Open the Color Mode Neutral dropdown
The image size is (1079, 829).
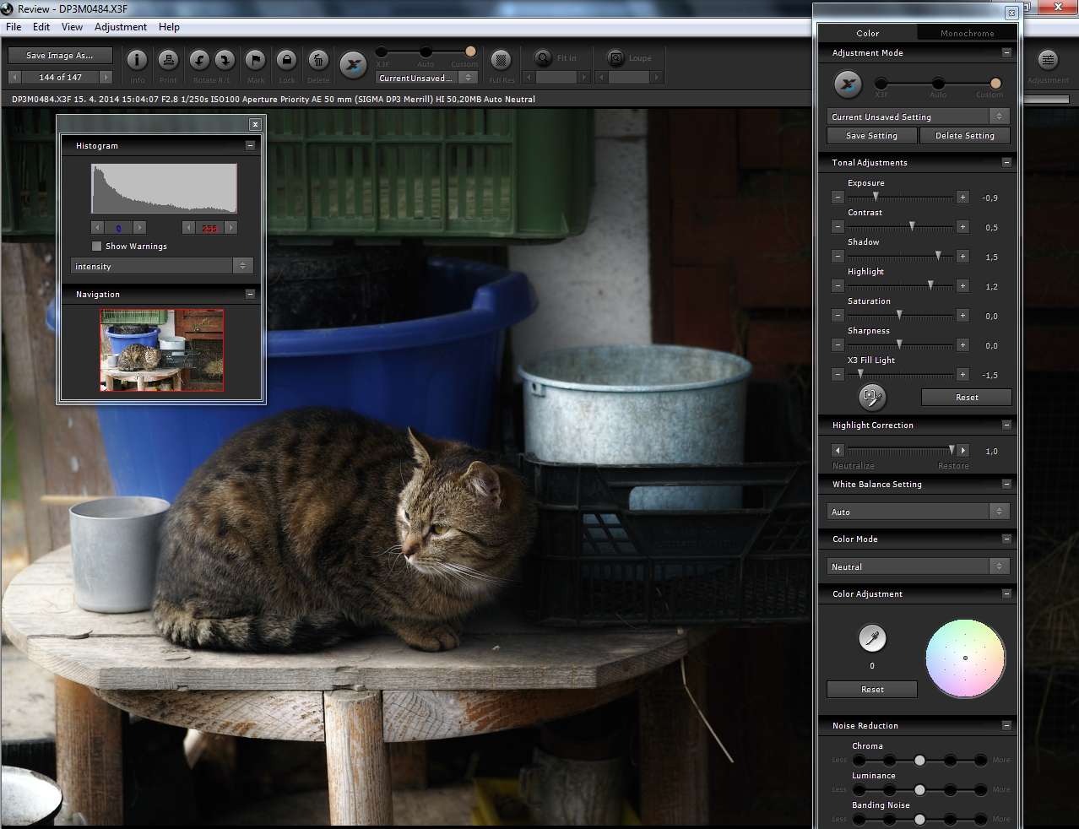pyautogui.click(x=918, y=566)
